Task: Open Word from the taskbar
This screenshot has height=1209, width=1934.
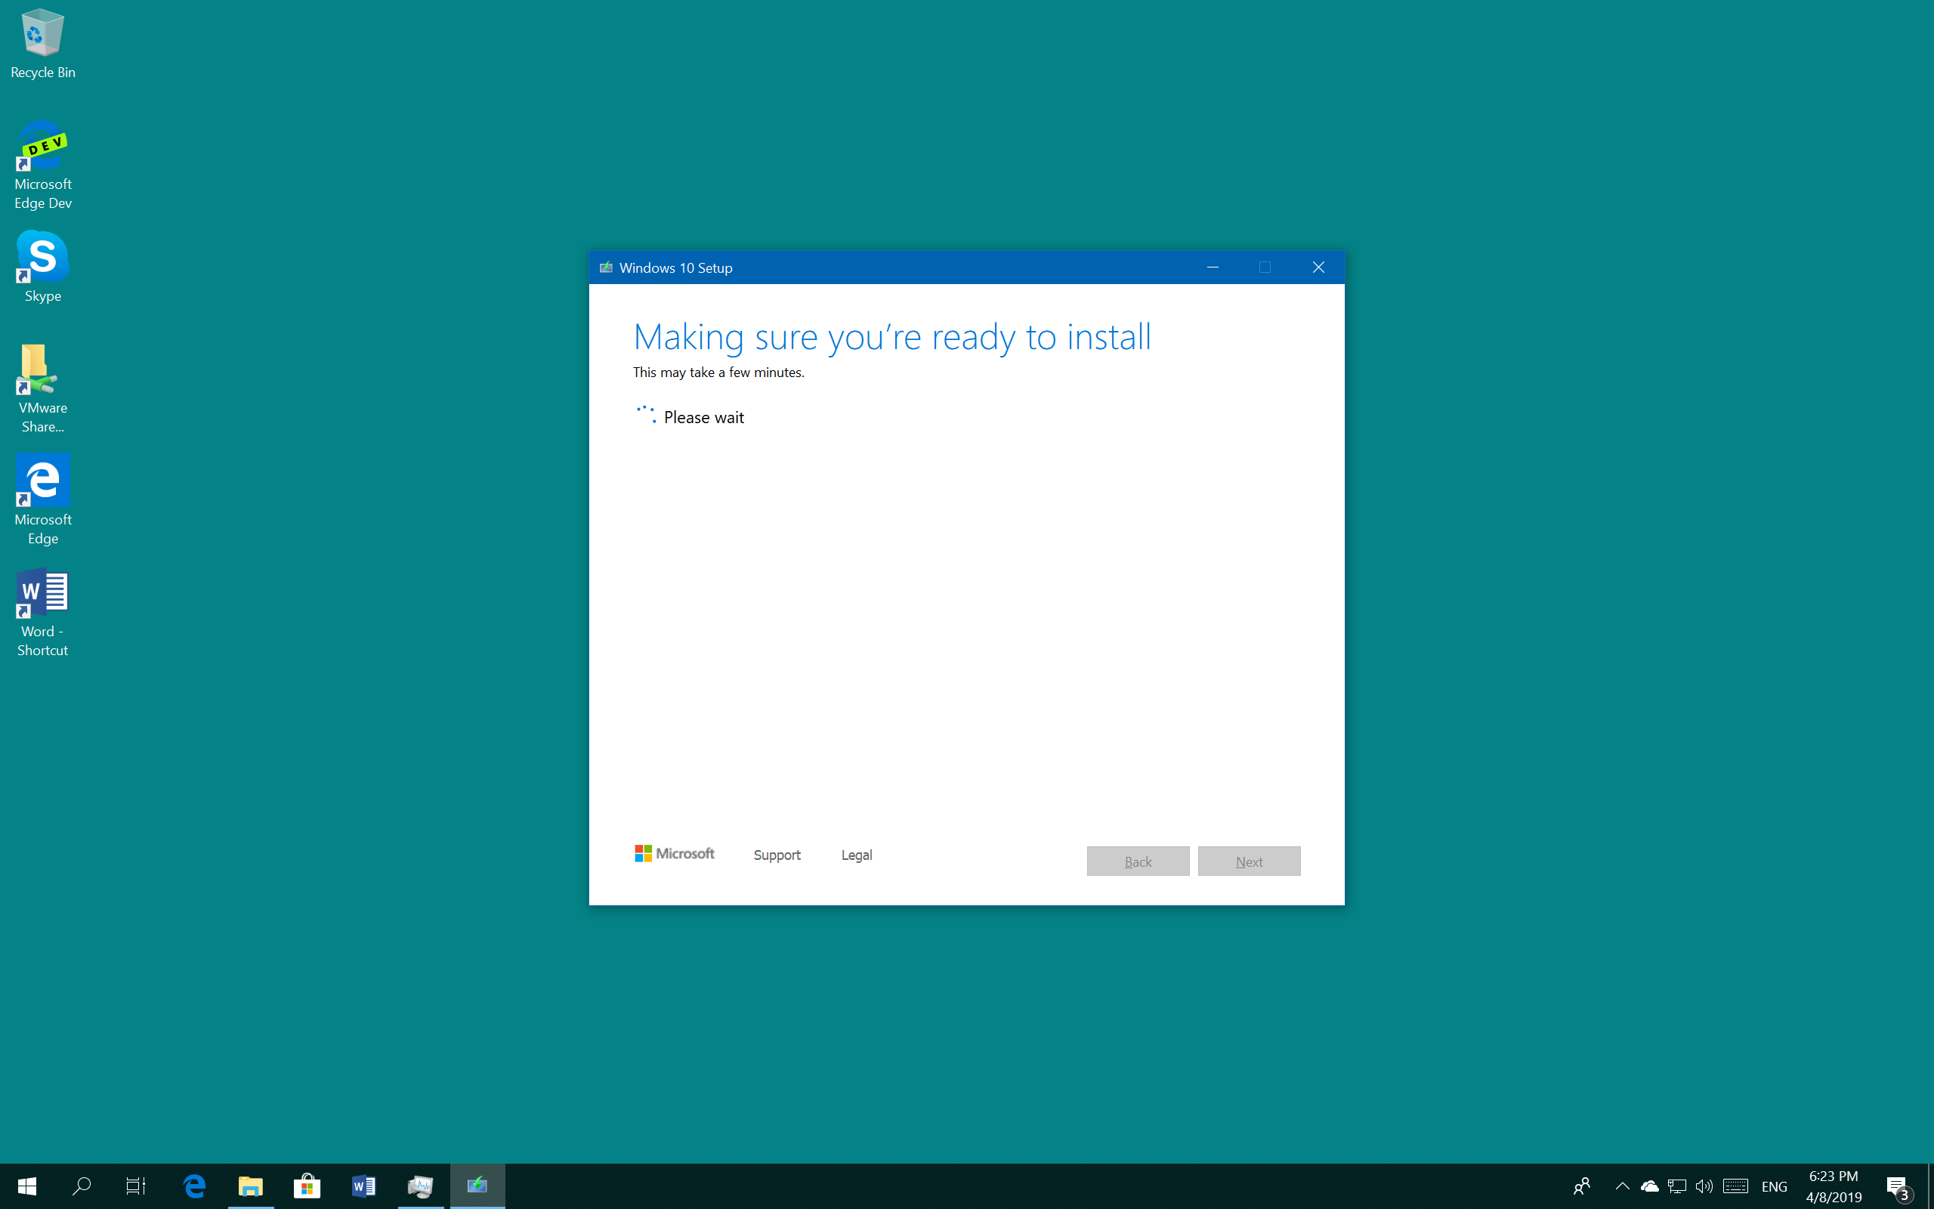Action: [x=363, y=1186]
